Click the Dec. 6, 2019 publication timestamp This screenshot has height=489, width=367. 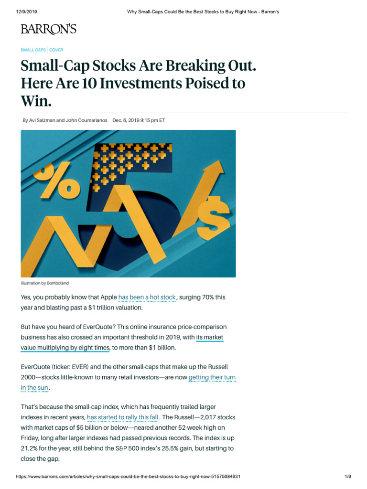click(x=139, y=120)
